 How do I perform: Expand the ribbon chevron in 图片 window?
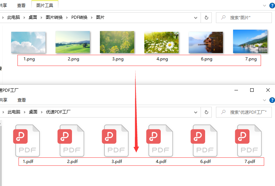pos(264,6)
